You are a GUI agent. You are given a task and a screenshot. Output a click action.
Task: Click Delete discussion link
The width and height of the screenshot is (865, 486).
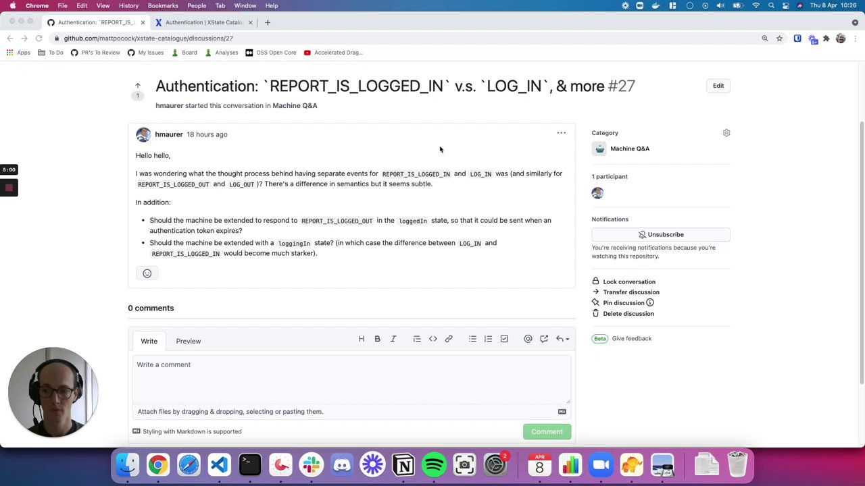click(x=628, y=314)
